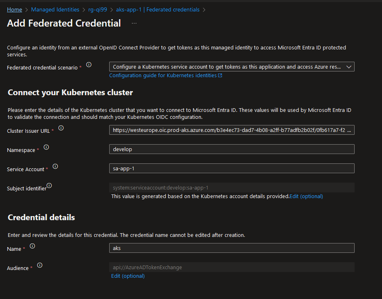The image size is (382, 299).
Task: Click the Audience info icon
Action: (40, 265)
